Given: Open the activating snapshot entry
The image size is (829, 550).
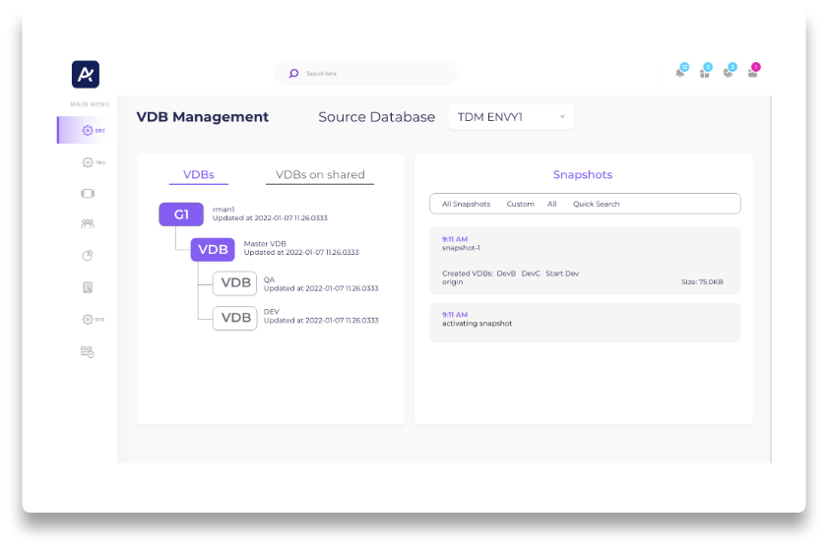Looking at the screenshot, I should click(585, 323).
